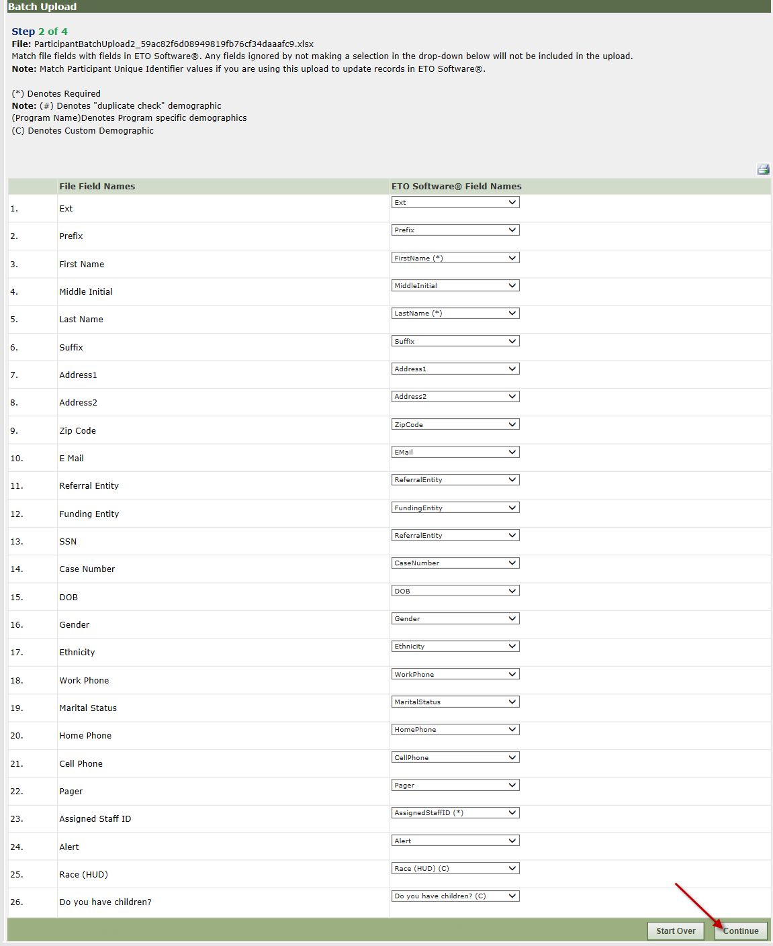Open the Address1 mapping dropdown

[x=455, y=369]
